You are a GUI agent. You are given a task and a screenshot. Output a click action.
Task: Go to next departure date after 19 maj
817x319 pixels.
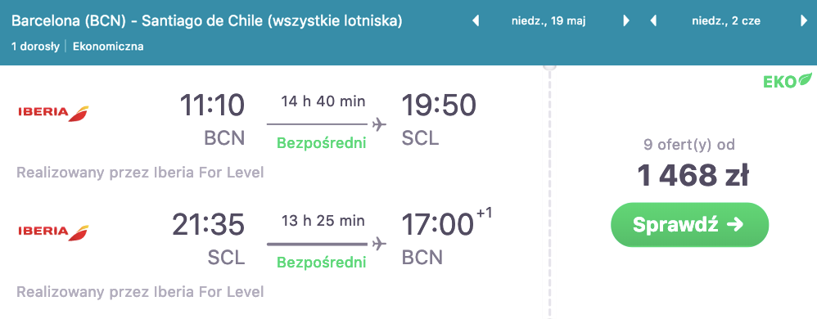[626, 20]
